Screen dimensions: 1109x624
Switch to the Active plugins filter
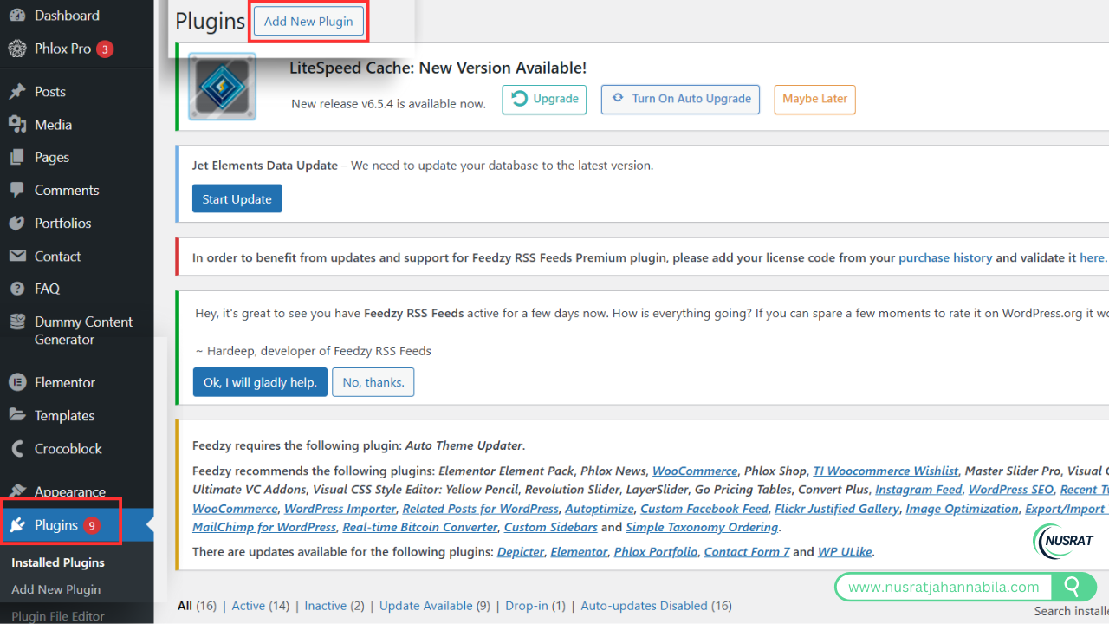(x=248, y=606)
